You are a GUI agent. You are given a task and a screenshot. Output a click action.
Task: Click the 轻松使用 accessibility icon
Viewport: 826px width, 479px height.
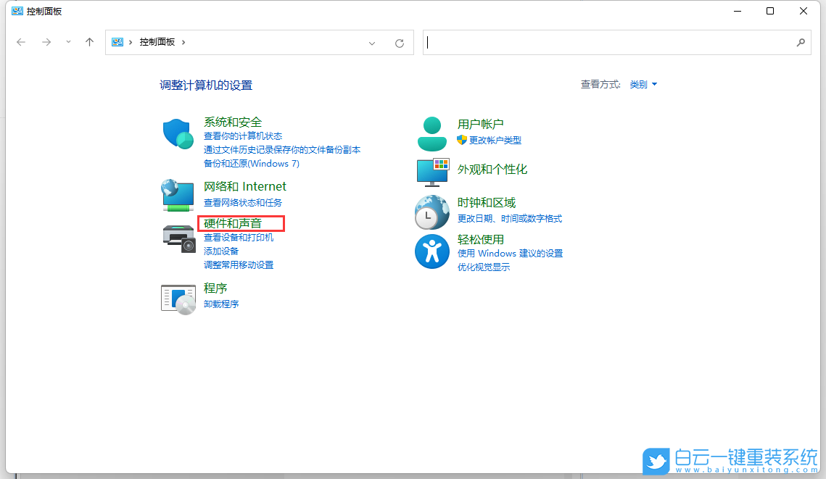432,251
